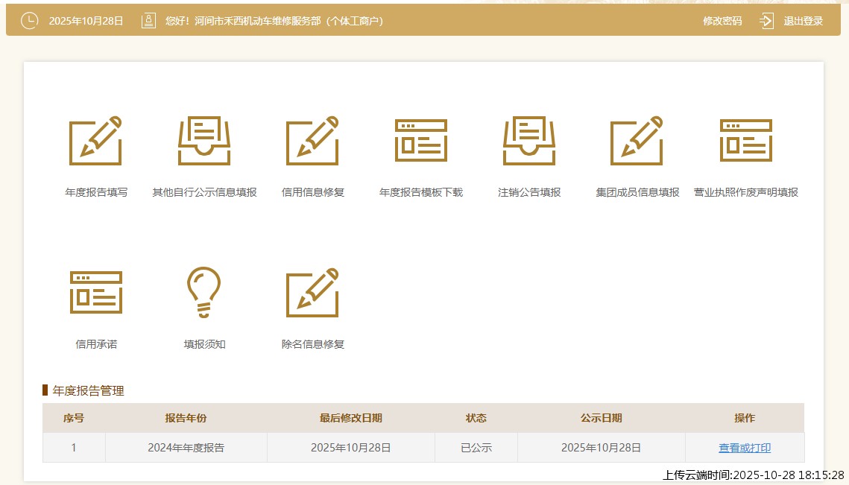849x485 pixels.
Task: Open 查看或打印 for the 2024 report
Action: (x=744, y=448)
